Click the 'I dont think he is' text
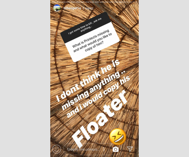 pos(88,80)
